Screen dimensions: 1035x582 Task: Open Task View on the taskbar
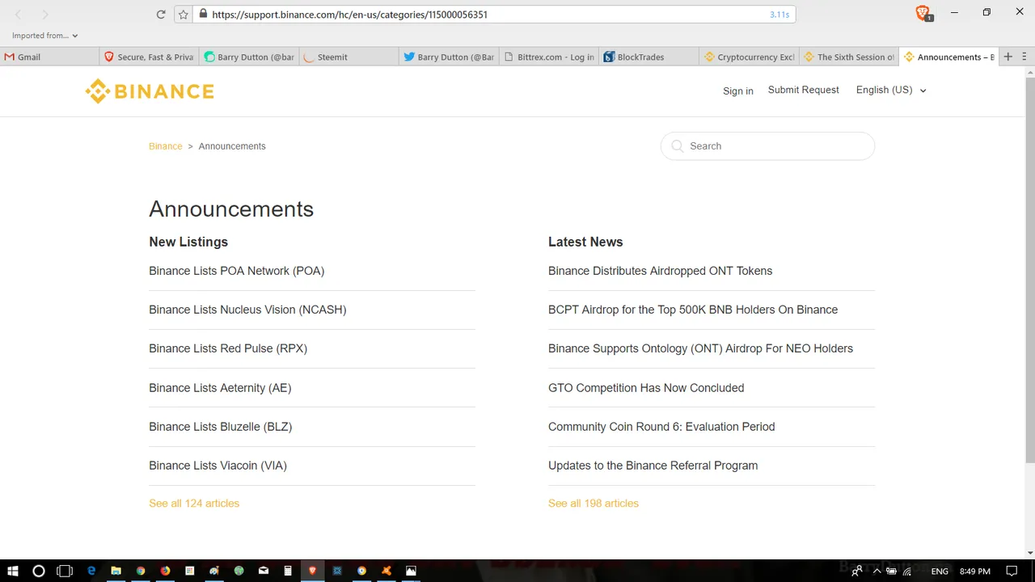click(65, 571)
